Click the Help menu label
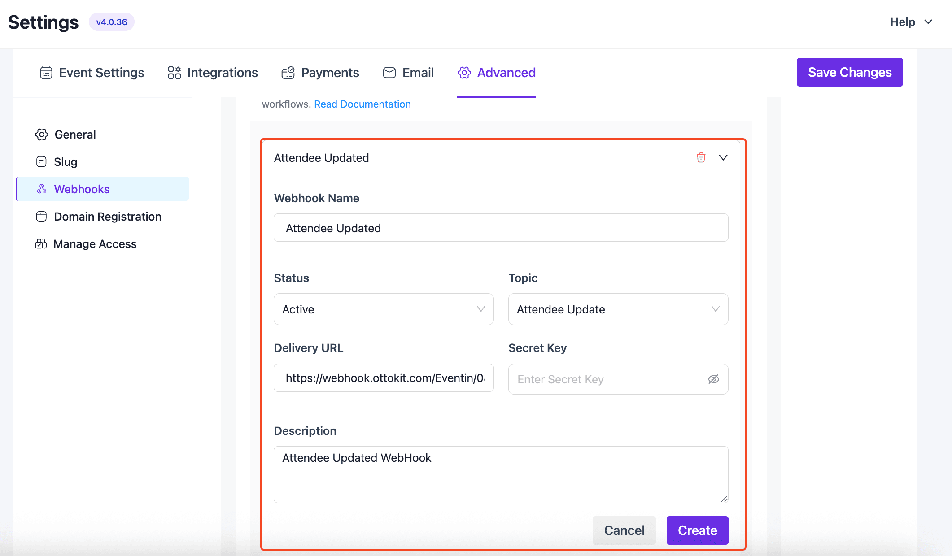Screen dimensions: 952x556 903,22
